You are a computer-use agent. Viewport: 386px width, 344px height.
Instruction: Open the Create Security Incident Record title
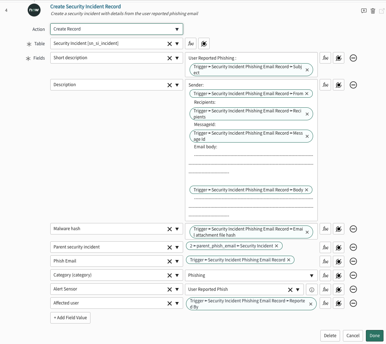[85, 7]
